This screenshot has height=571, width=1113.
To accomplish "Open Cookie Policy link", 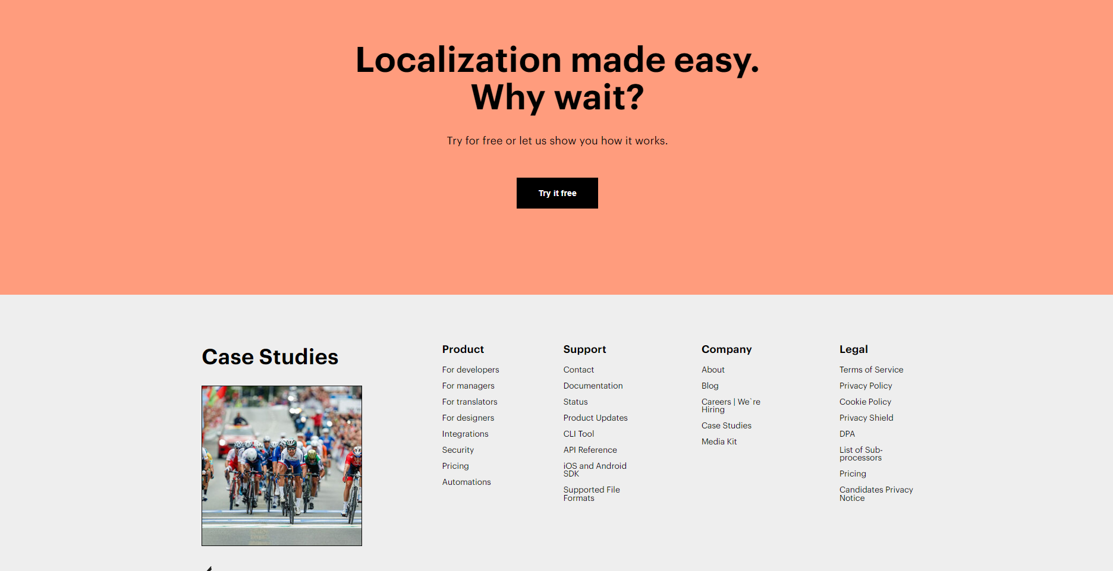I will tap(865, 402).
